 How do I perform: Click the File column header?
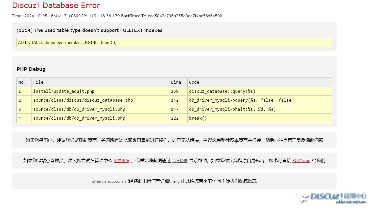[x=38, y=82]
